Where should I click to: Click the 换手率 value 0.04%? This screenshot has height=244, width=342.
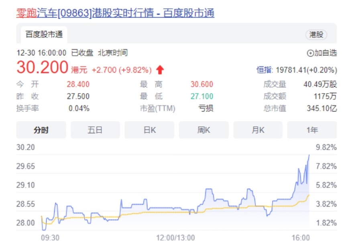pos(79,108)
